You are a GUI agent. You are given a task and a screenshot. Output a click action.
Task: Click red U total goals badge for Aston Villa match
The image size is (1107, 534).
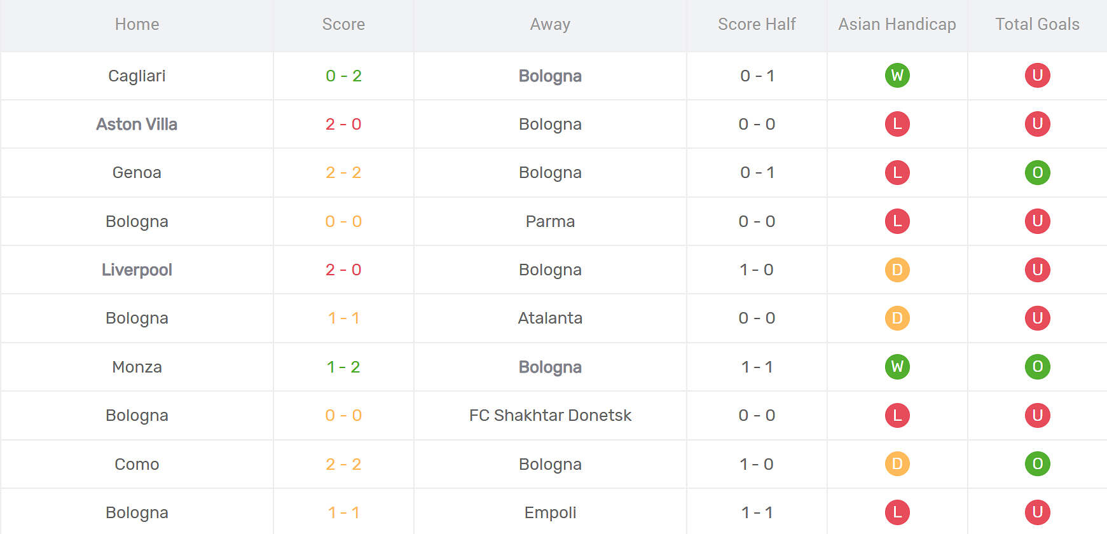click(x=1037, y=124)
